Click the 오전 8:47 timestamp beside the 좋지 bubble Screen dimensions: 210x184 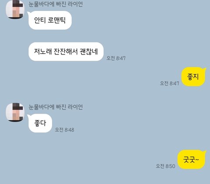click(x=169, y=83)
